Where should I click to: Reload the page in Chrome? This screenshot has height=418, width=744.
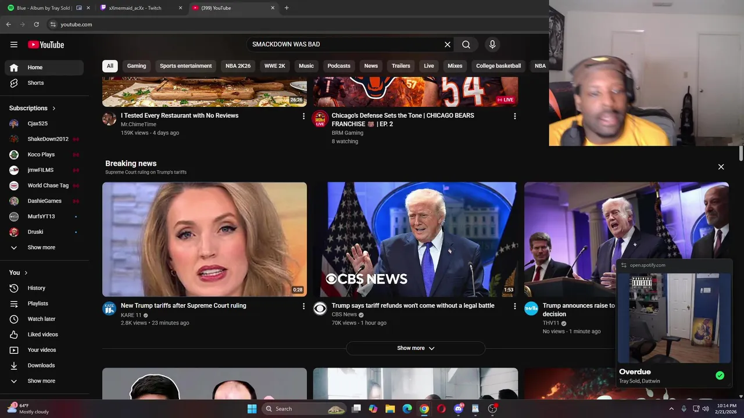click(36, 24)
